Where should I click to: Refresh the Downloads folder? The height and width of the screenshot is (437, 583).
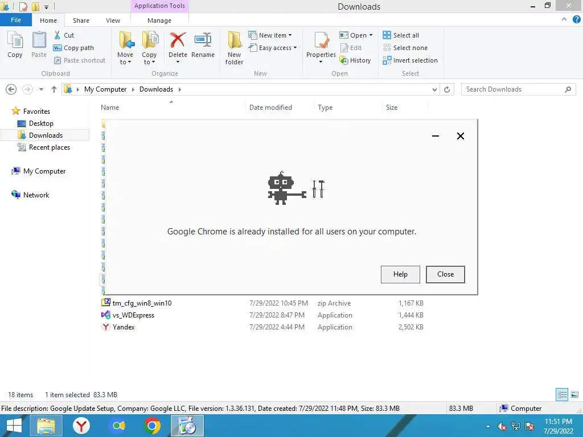pos(447,89)
